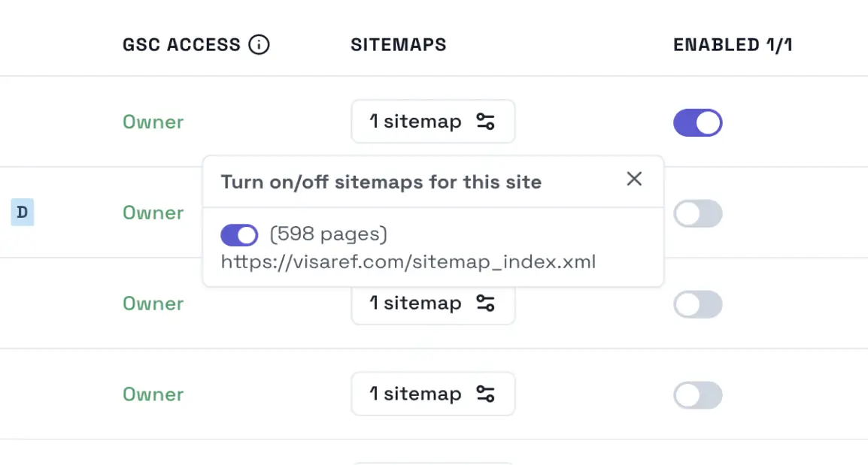The image size is (868, 465).
Task: Disable the enabled toggle in the top row
Action: tap(697, 122)
